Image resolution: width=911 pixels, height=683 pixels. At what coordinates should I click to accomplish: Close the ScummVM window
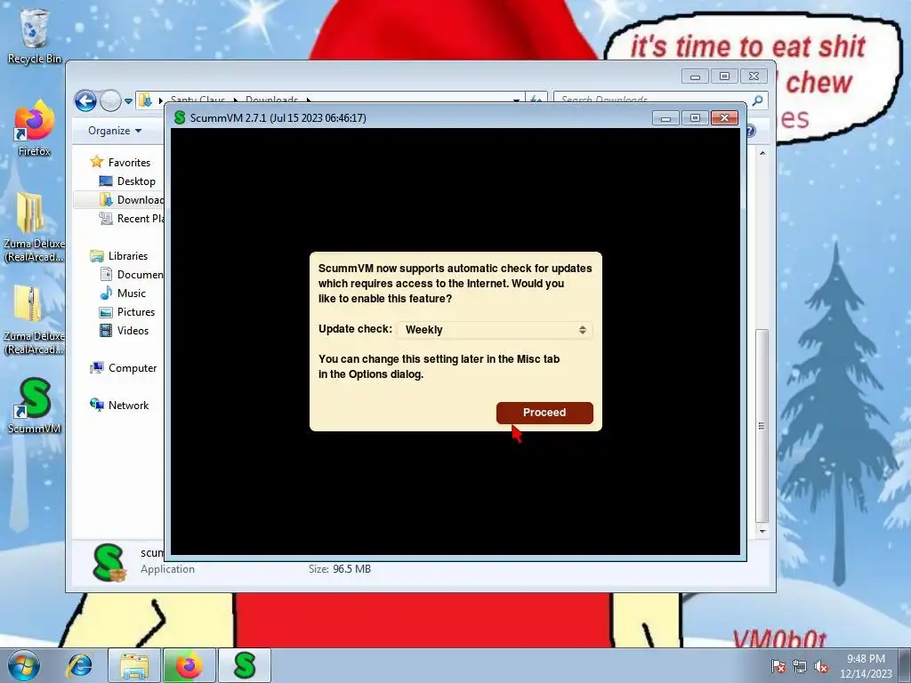click(x=724, y=118)
